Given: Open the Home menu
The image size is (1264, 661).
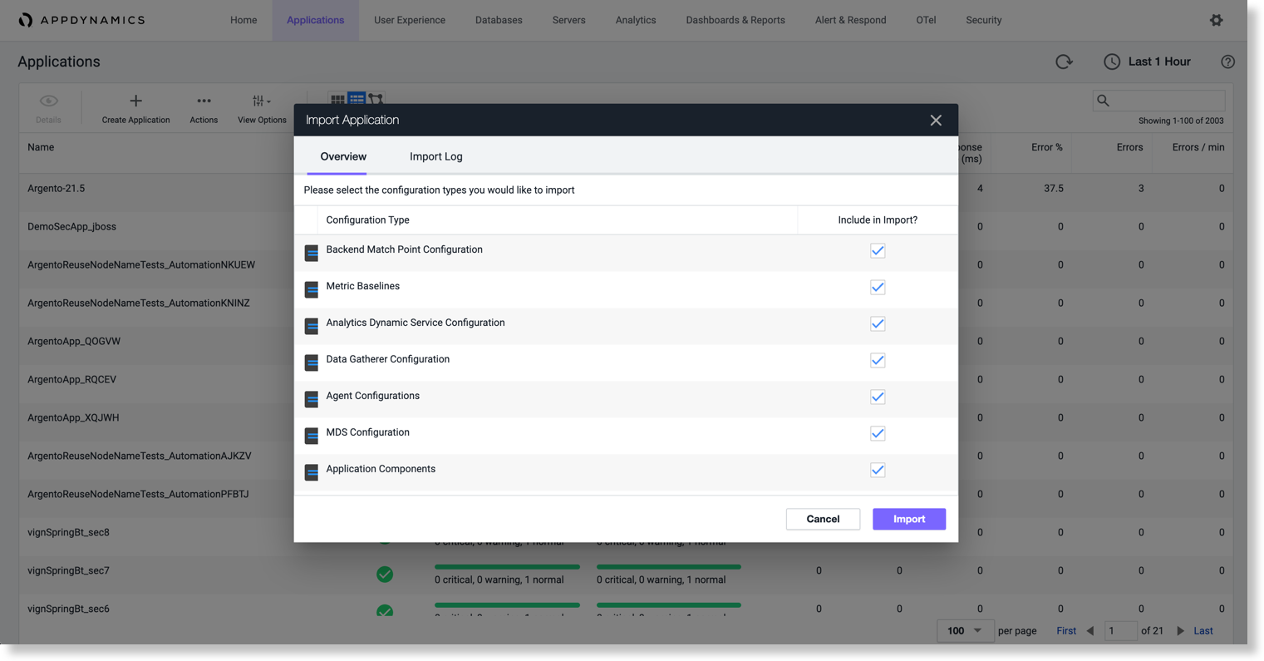Looking at the screenshot, I should tap(243, 20).
